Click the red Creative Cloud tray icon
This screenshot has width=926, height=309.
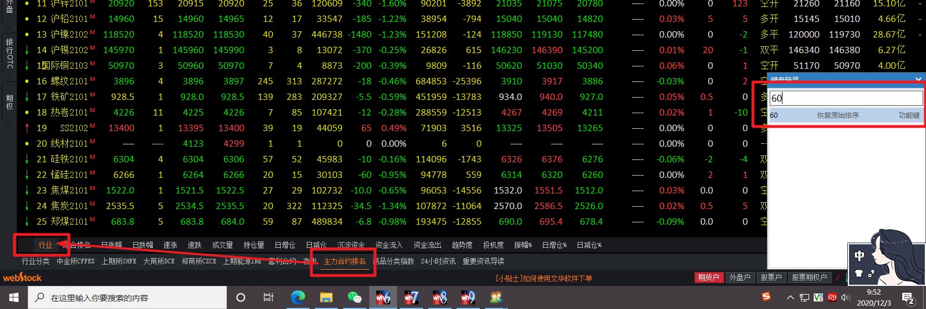832,297
